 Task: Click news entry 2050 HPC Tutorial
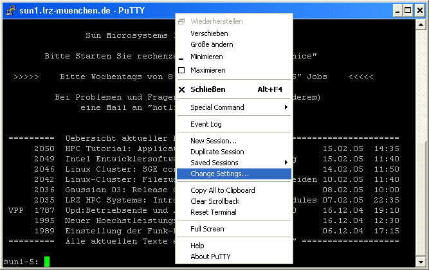coord(104,148)
